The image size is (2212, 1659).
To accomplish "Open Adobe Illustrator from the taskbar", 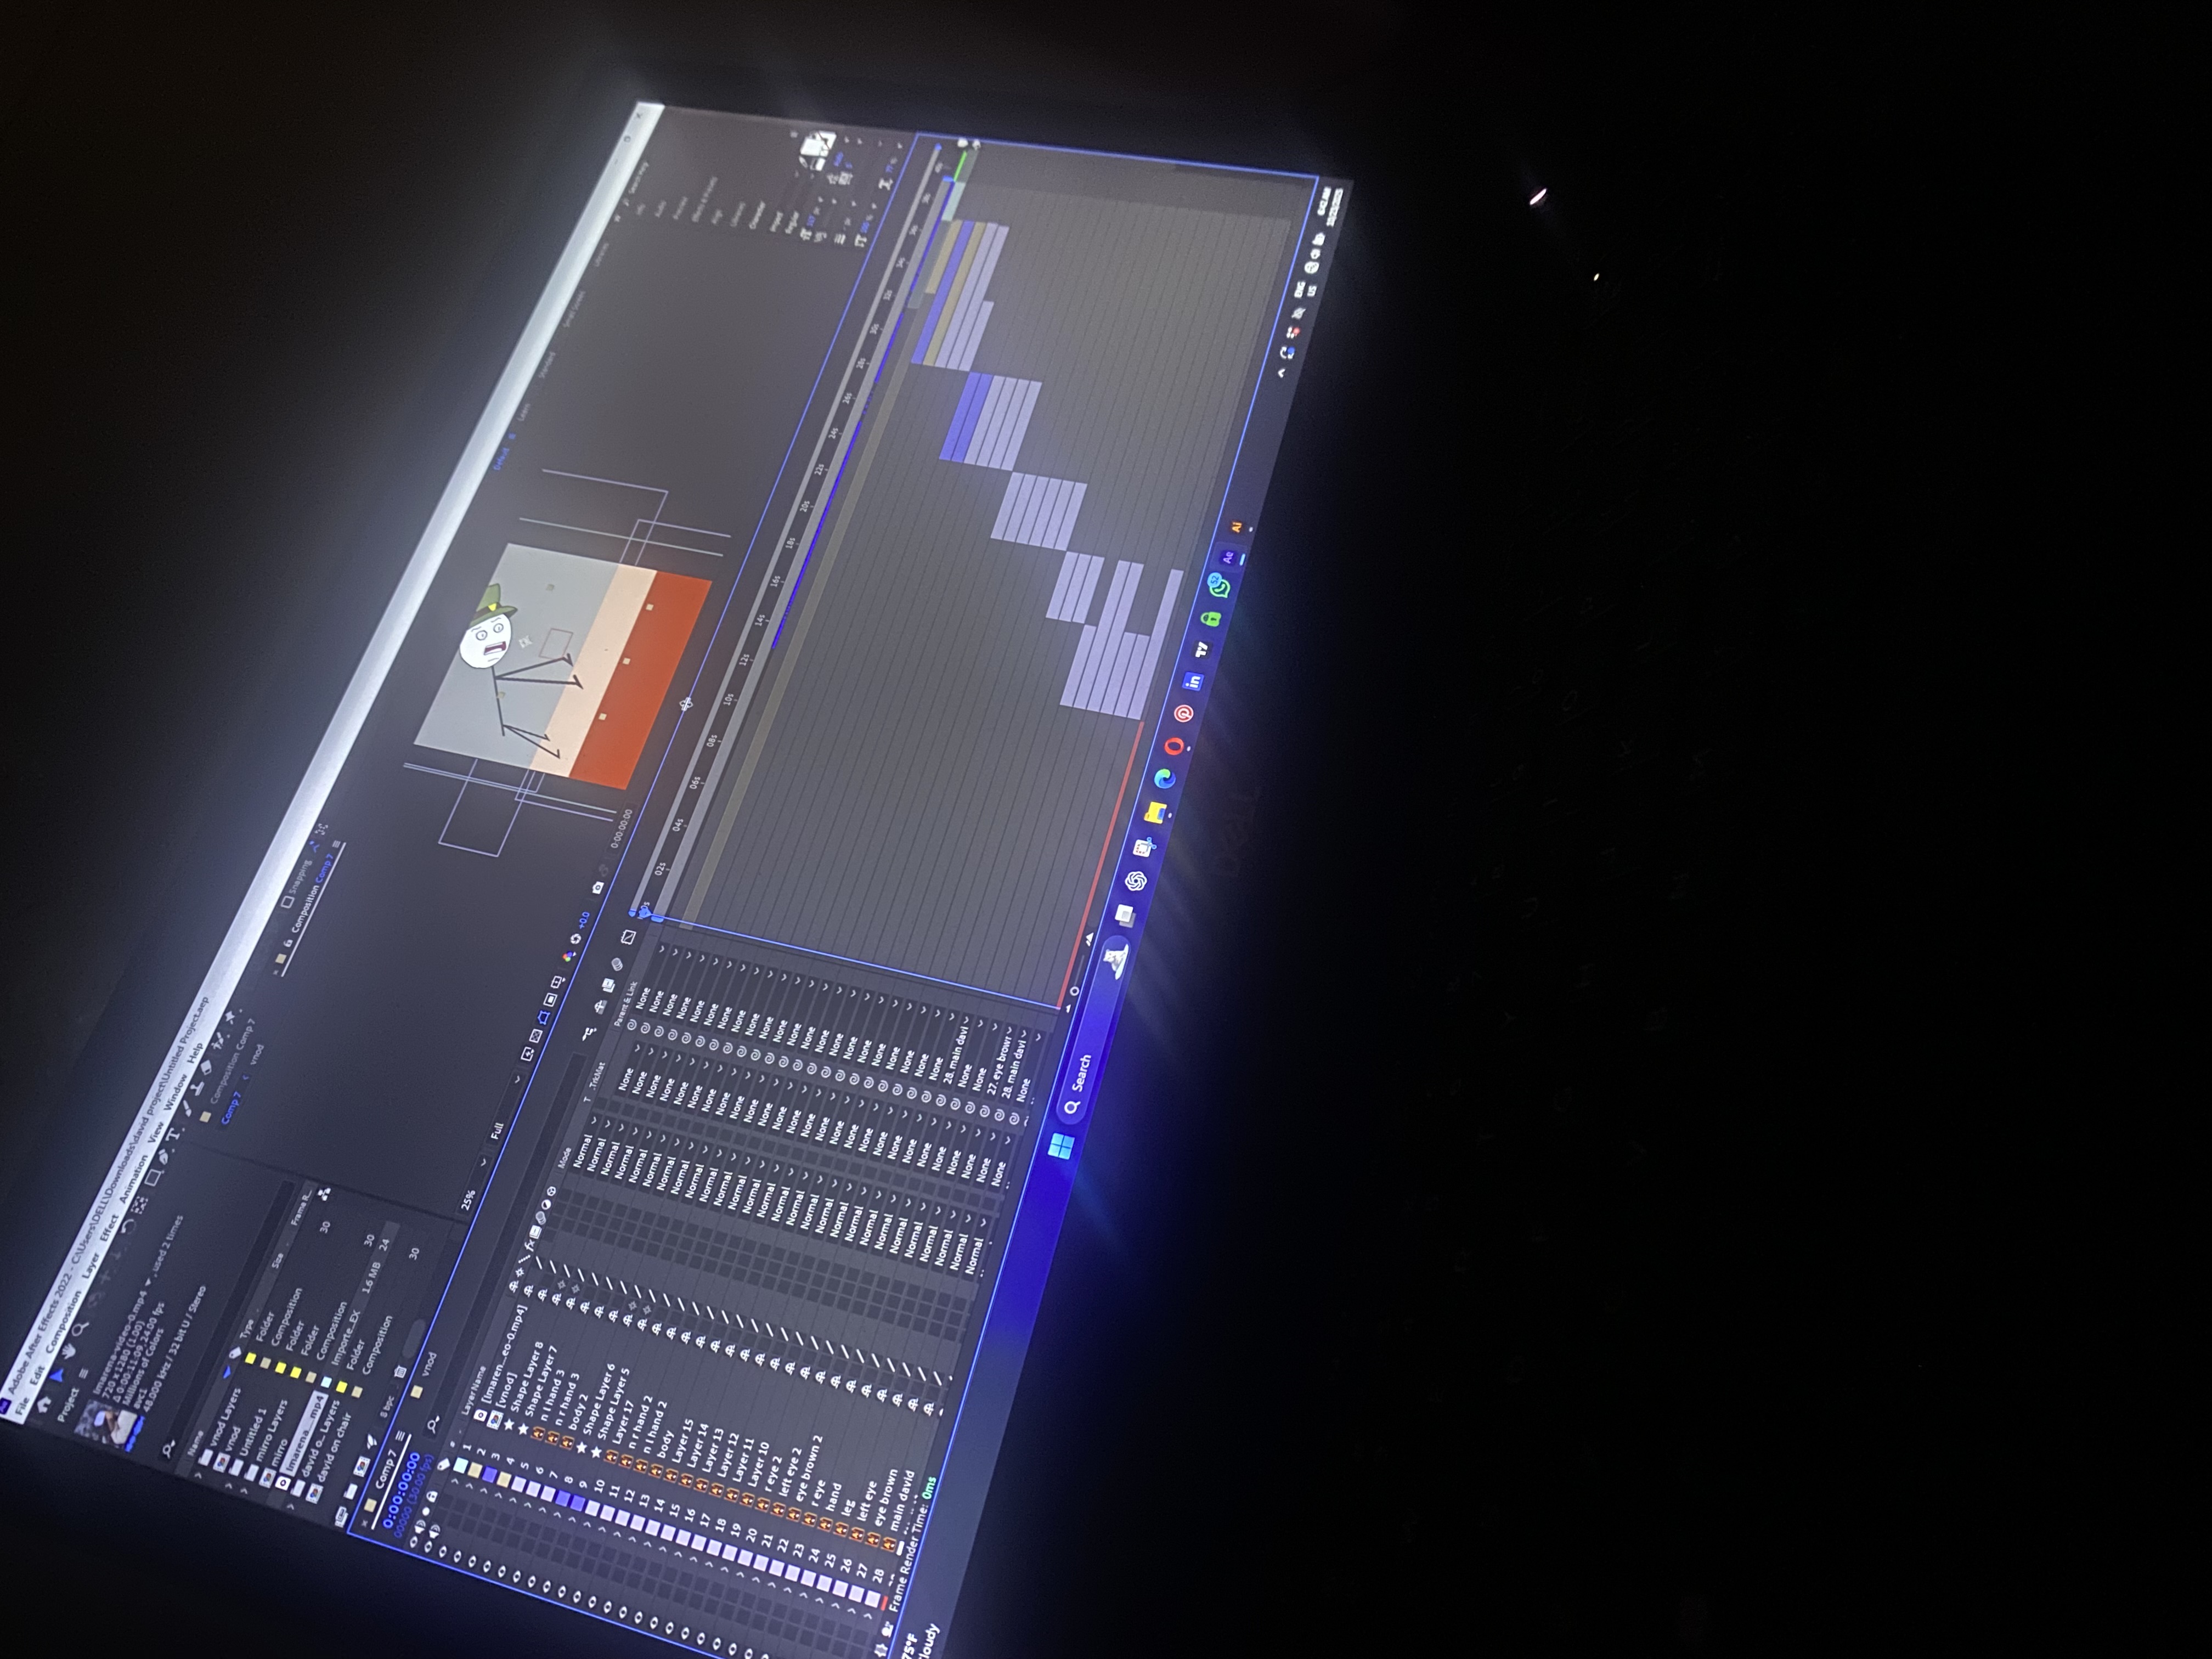I will pyautogui.click(x=1236, y=527).
